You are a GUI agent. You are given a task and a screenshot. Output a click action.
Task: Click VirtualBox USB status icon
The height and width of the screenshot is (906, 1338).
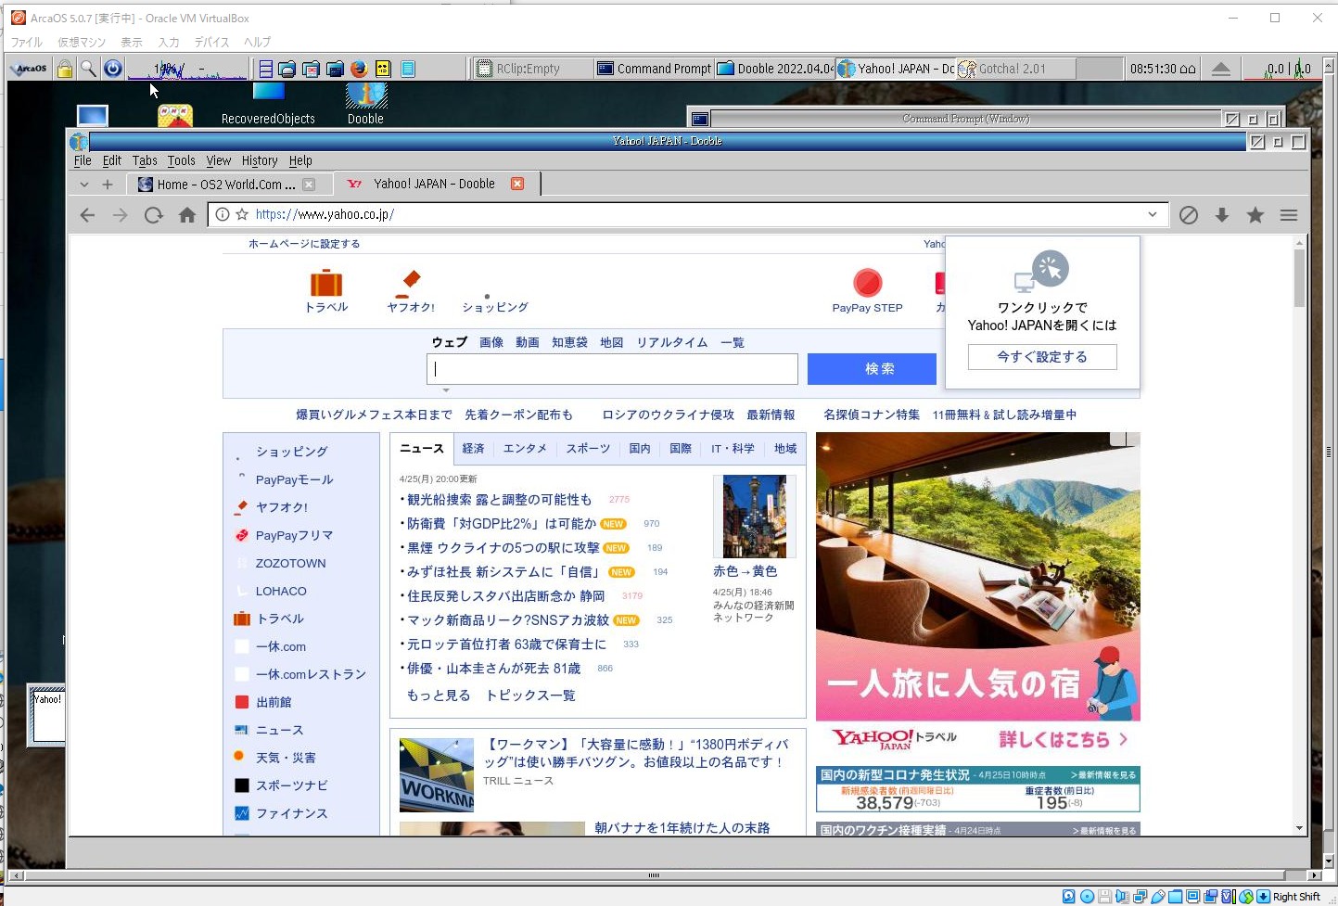pyautogui.click(x=1158, y=897)
